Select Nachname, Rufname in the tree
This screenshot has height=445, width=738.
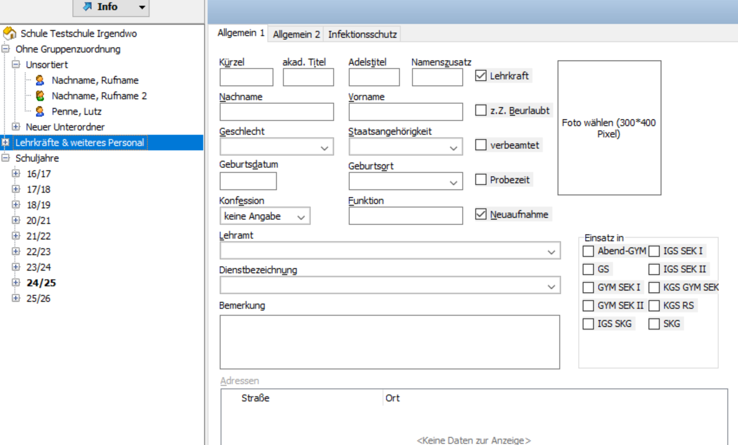coord(95,80)
